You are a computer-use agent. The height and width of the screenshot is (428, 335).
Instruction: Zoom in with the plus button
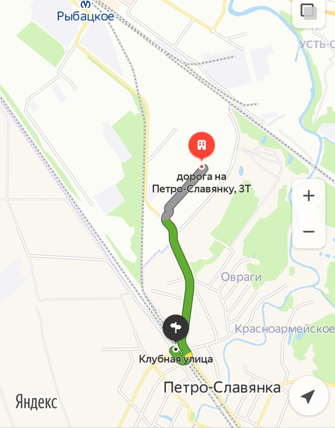pyautogui.click(x=309, y=196)
